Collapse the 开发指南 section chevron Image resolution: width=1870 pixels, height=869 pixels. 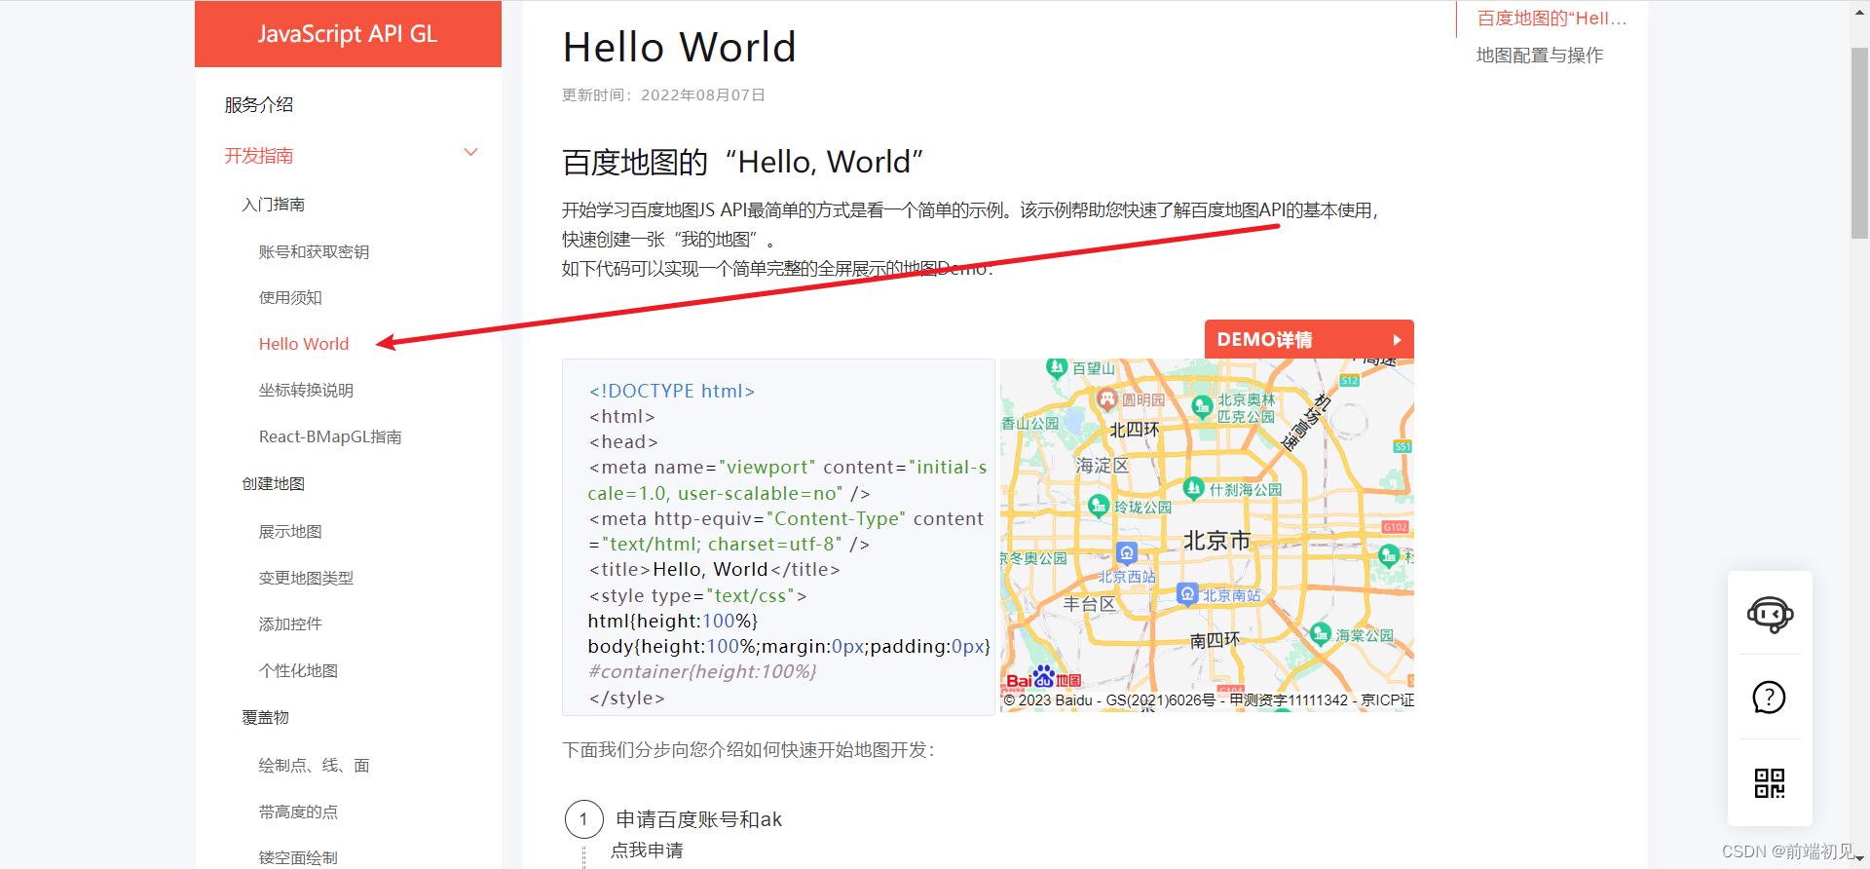click(471, 153)
